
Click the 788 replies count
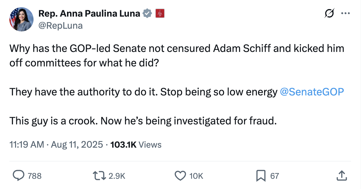[34, 176]
